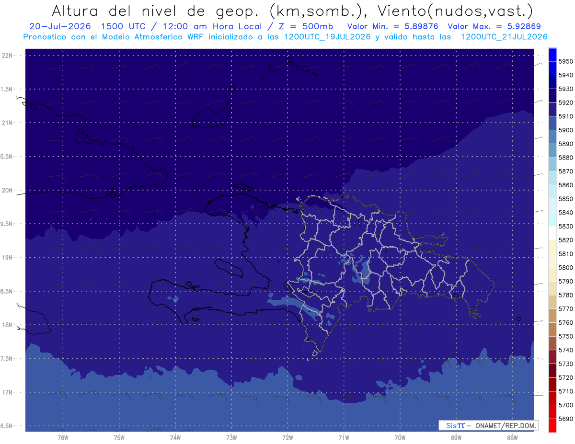Click the 73W longitude label
Viewport: 575px width, 444px height.
coord(231,438)
